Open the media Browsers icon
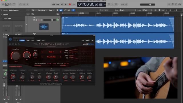 [180, 5]
